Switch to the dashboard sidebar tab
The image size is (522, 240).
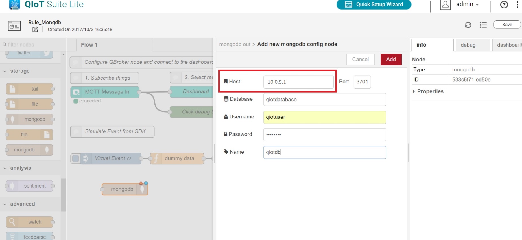point(507,45)
